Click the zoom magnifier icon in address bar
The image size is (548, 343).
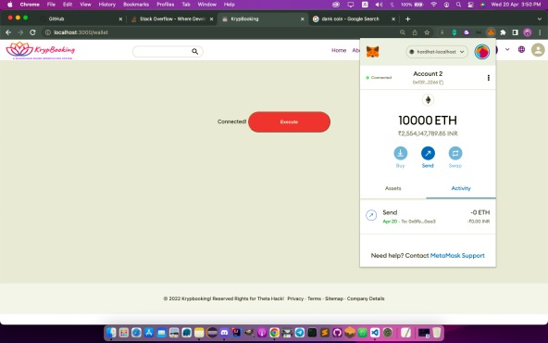coord(403,32)
